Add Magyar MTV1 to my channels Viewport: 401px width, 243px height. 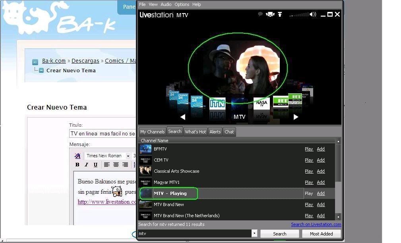321,182
